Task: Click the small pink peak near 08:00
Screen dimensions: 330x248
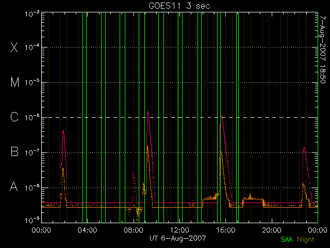Action: tap(133, 174)
